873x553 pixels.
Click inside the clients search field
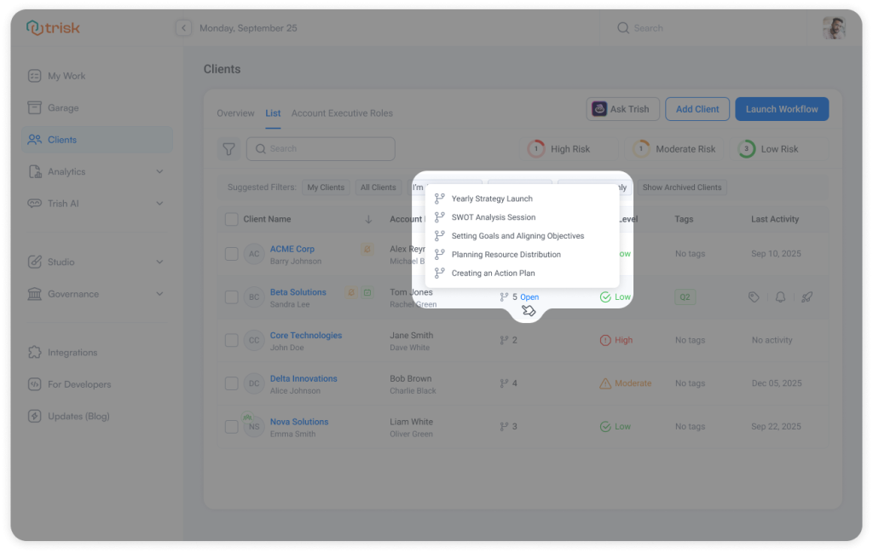pyautogui.click(x=321, y=148)
